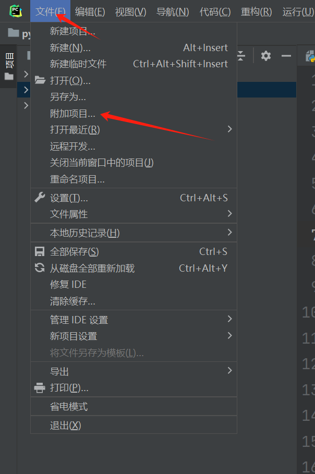315x474 pixels.
Task: Click the Python file tab icon
Action: point(310,56)
